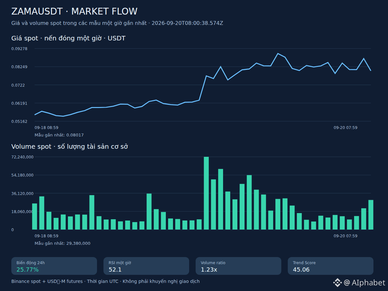The image size is (388, 291).
Task: Click the Volume spot section heading
Action: [70, 146]
